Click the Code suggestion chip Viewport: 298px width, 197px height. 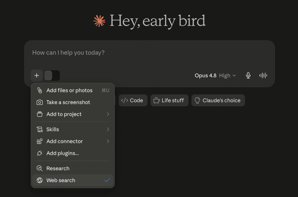click(133, 101)
